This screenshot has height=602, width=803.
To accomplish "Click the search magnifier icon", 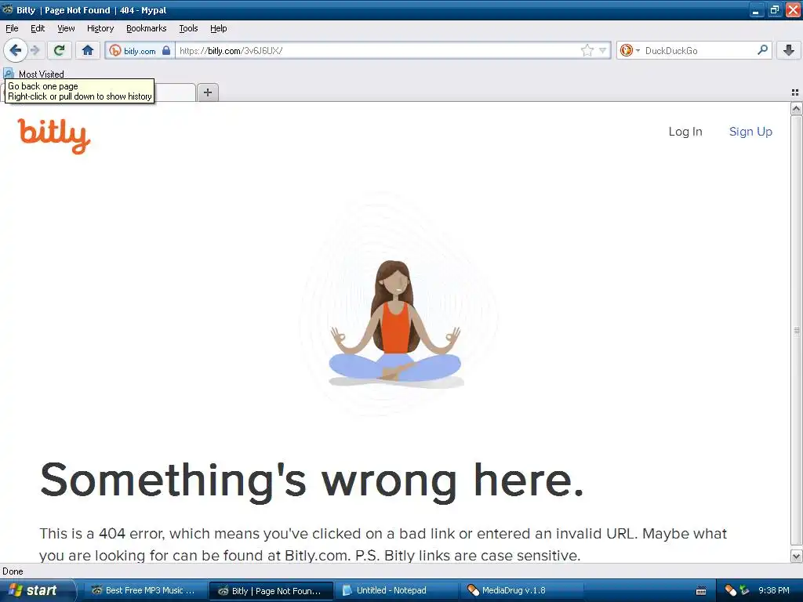I will pos(762,50).
